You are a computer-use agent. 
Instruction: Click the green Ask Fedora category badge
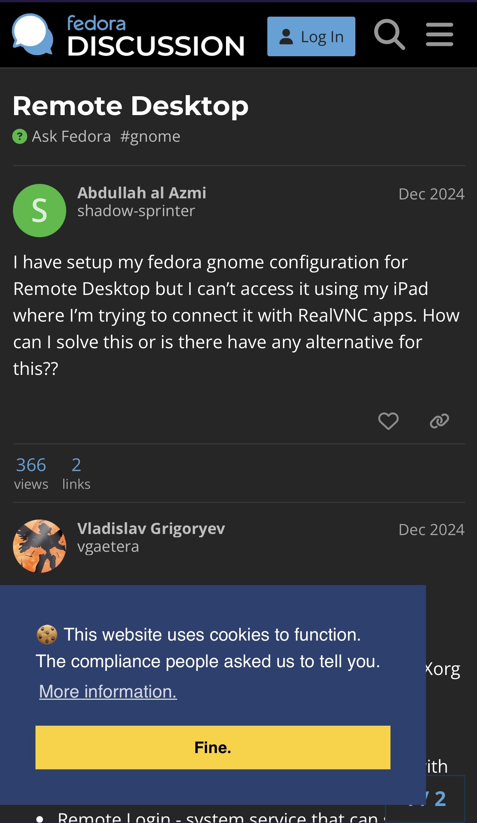tap(20, 137)
